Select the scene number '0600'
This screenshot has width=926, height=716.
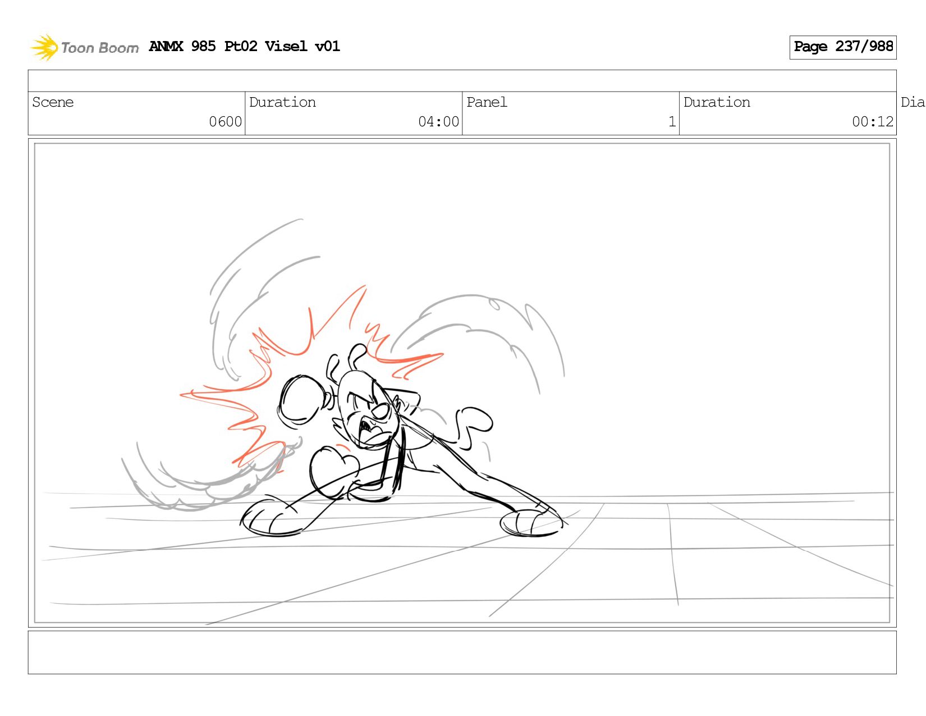point(225,122)
